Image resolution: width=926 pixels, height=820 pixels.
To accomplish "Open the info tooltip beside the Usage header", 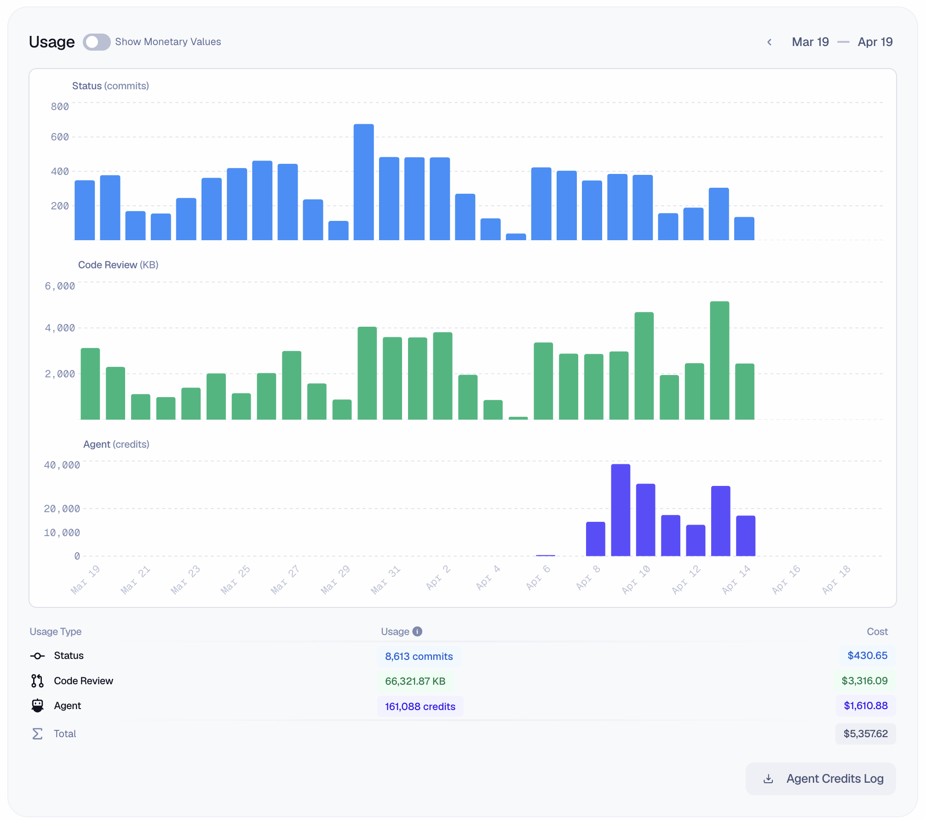I will pyautogui.click(x=417, y=631).
